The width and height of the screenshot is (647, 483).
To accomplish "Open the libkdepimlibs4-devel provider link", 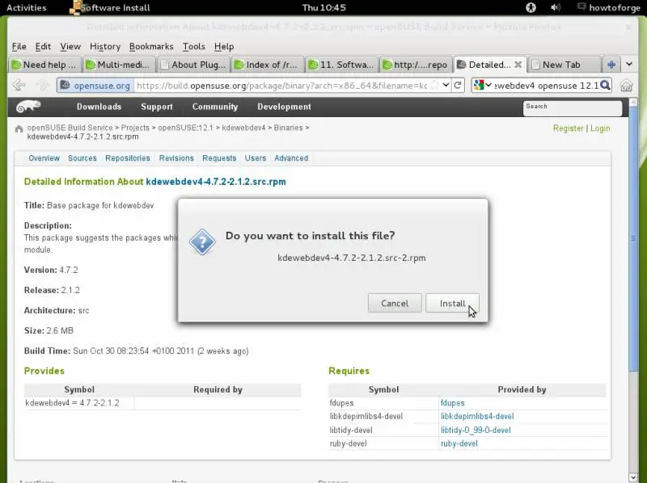I will (477, 417).
